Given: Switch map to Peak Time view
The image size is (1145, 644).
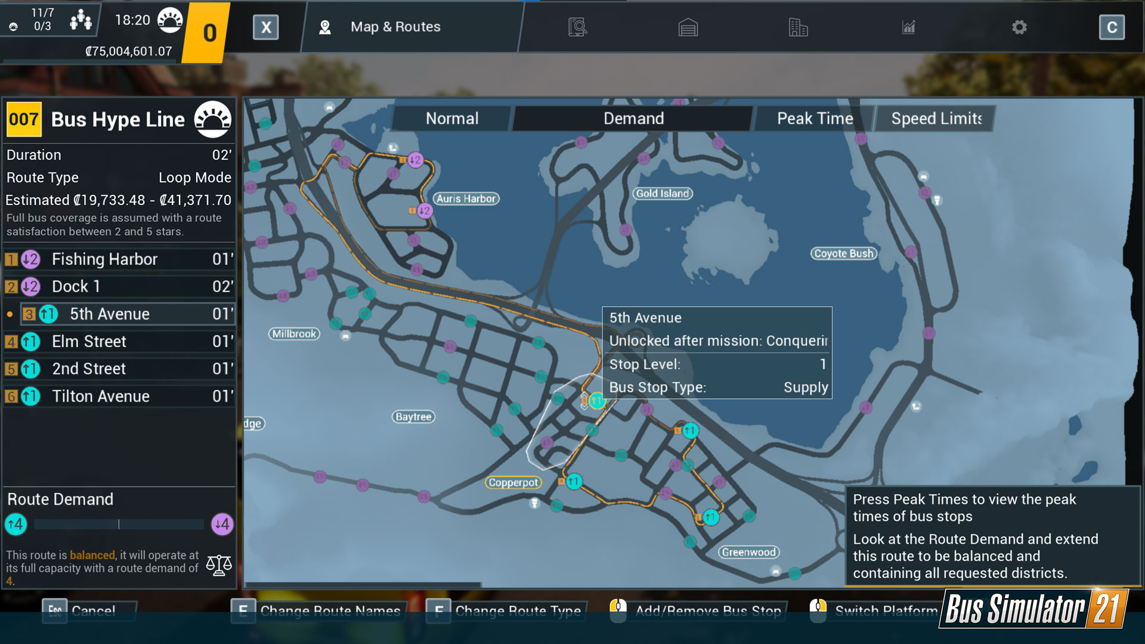Looking at the screenshot, I should (814, 119).
